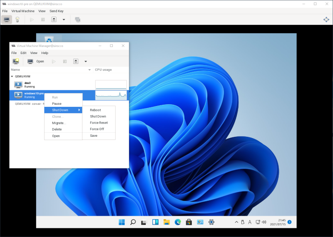
Task: Show virtual hardware details lightbulb icon
Action: [17, 20]
